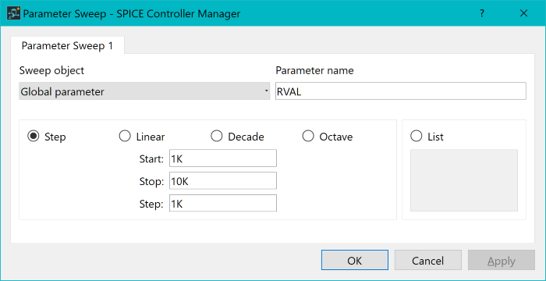Screen dimensions: 546x281
Task: Close the Parameter Sweep dialog
Action: coord(523,13)
